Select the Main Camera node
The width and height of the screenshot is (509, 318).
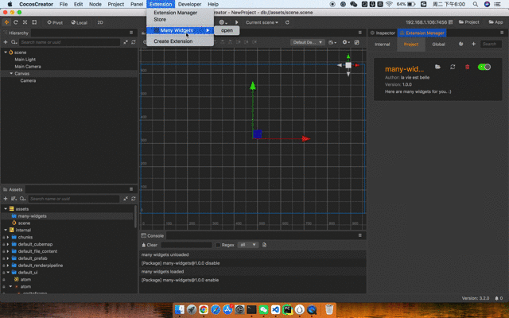point(28,67)
